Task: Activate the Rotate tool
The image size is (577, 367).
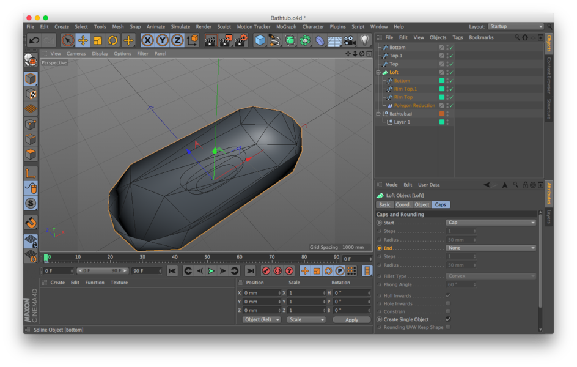Action: [x=113, y=40]
